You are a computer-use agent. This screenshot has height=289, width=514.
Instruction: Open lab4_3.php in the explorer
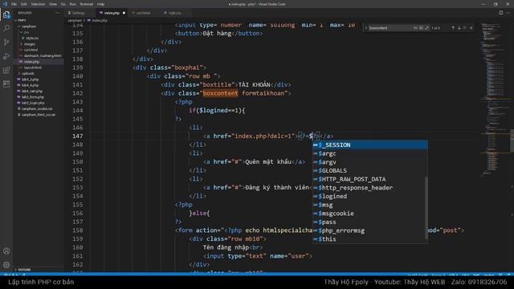(x=30, y=79)
